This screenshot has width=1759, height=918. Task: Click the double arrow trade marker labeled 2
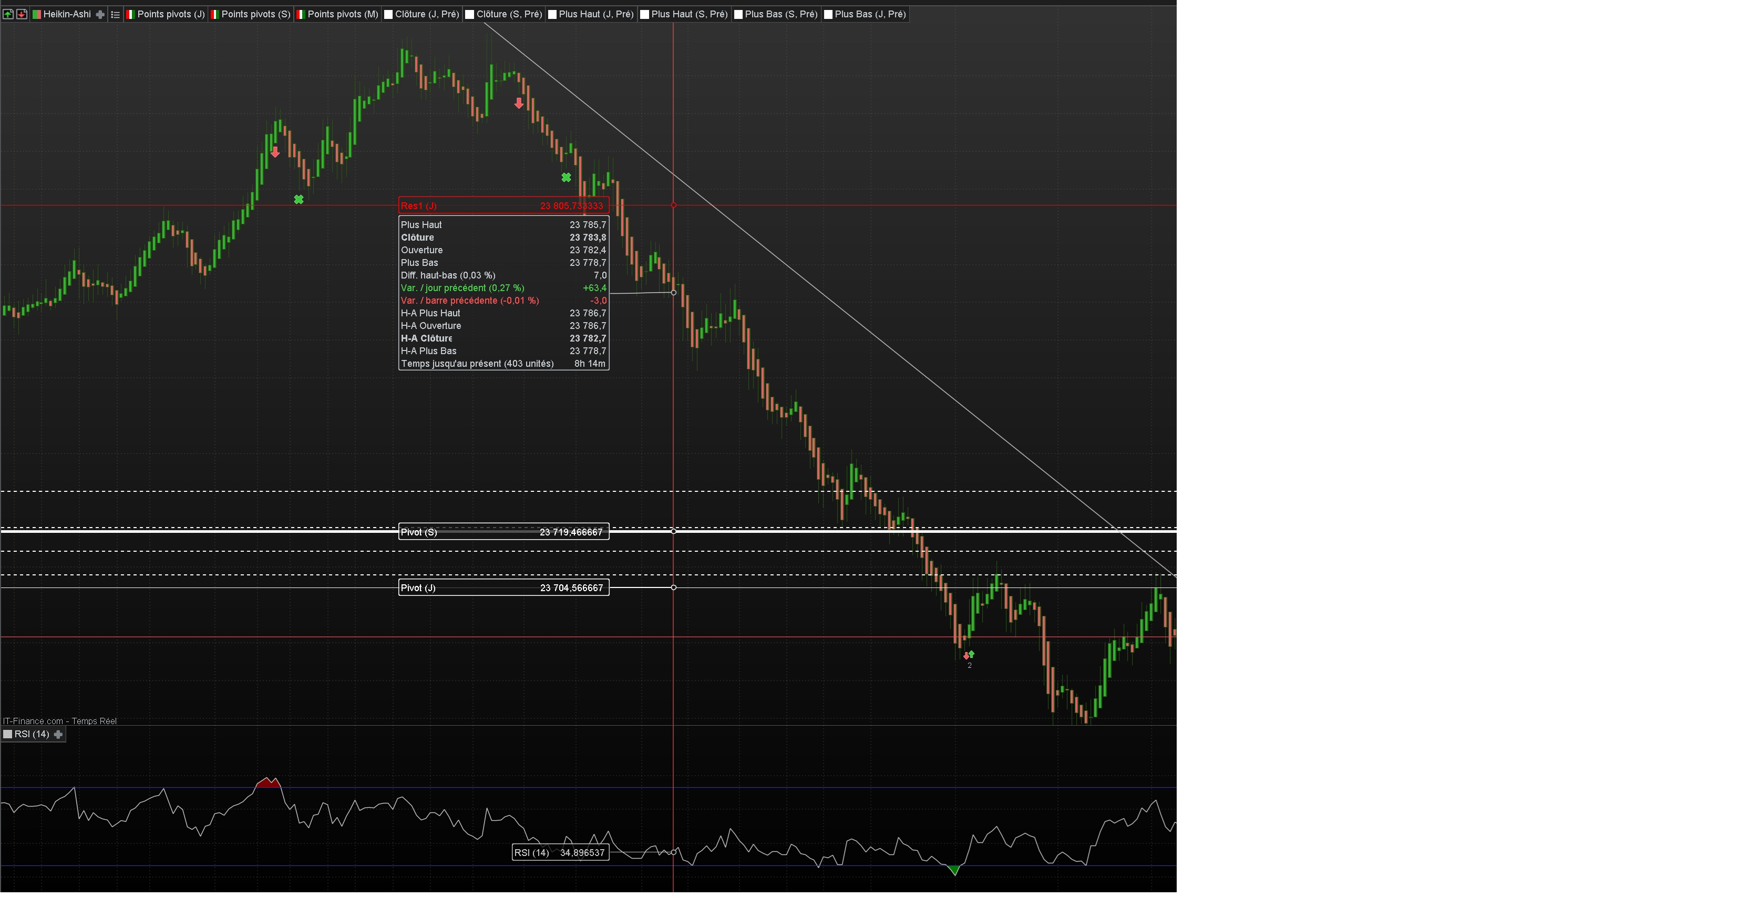[x=968, y=655]
